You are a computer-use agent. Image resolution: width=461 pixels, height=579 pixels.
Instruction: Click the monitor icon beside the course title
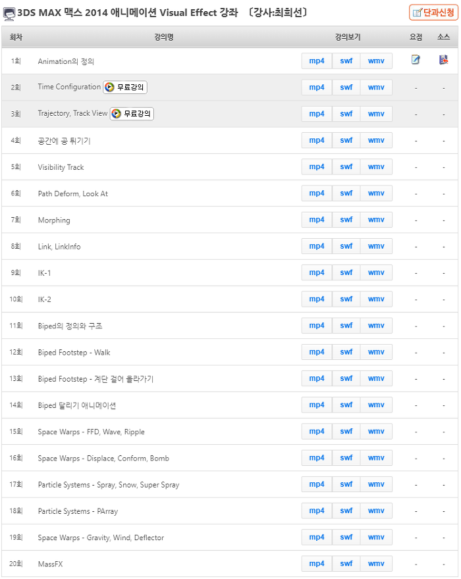click(9, 14)
